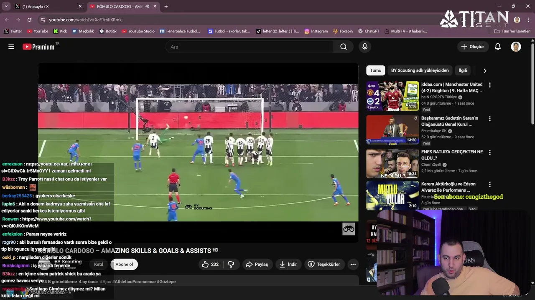Reload the current page

29,20
